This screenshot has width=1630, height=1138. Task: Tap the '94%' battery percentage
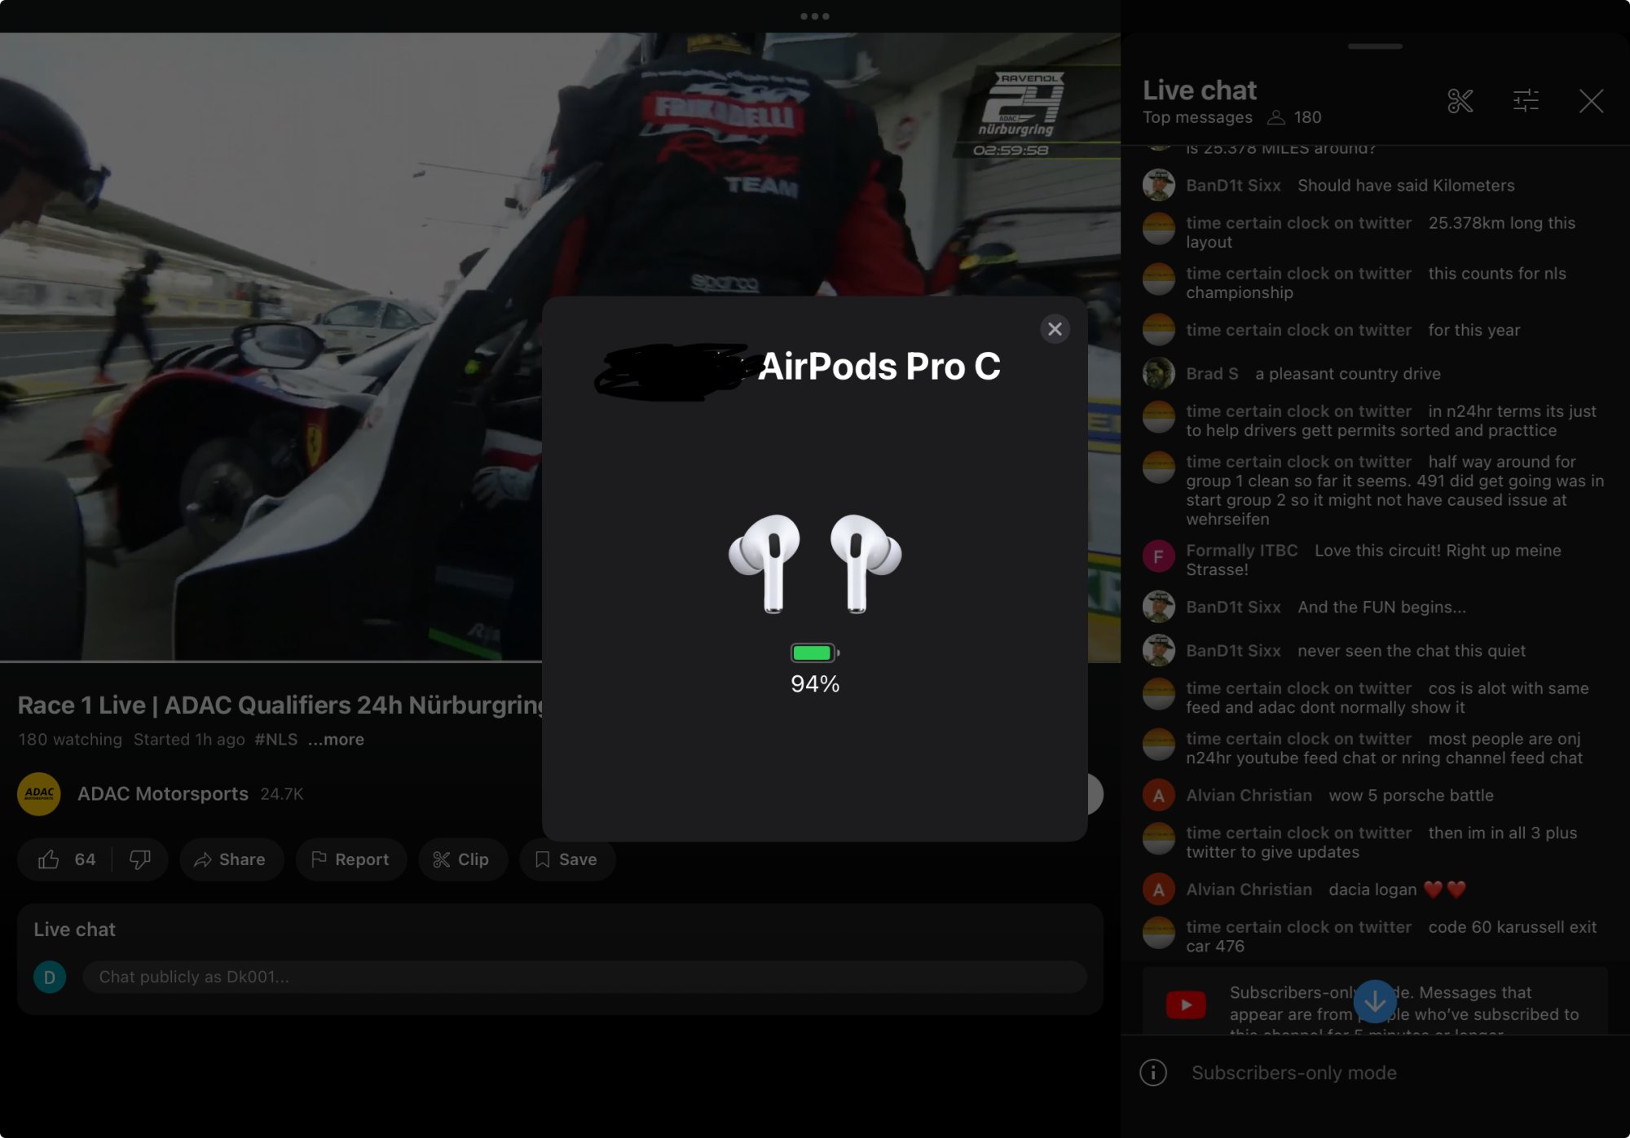coord(815,684)
